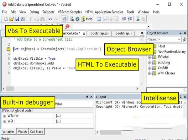
Task: Click the breakpoint marker in editor margin
Action: 8,49
